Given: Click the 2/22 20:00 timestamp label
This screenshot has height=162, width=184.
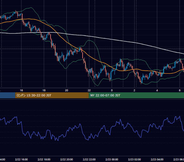Looking at the screenshot, I should pos(67,159).
